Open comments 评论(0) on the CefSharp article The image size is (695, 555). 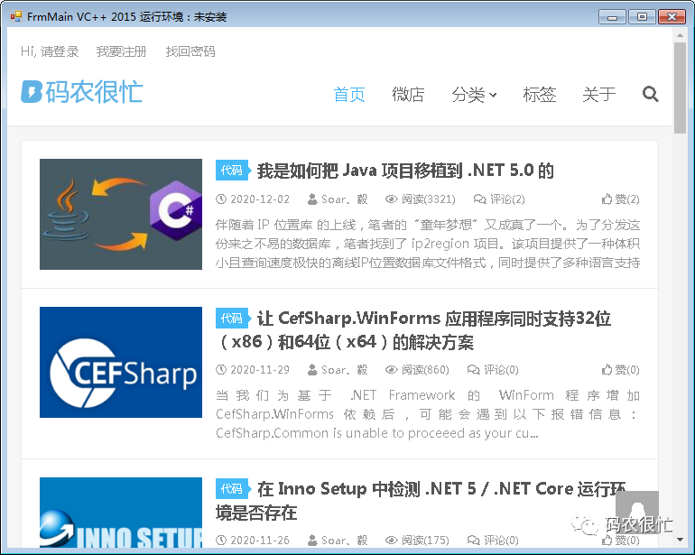[493, 369]
